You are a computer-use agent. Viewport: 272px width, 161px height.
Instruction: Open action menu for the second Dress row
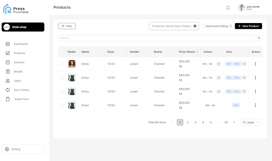pos(255,78)
